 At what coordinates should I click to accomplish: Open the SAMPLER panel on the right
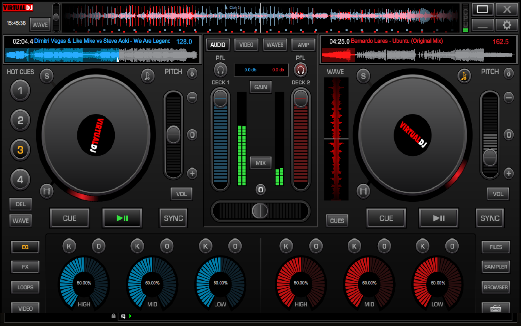coord(495,267)
